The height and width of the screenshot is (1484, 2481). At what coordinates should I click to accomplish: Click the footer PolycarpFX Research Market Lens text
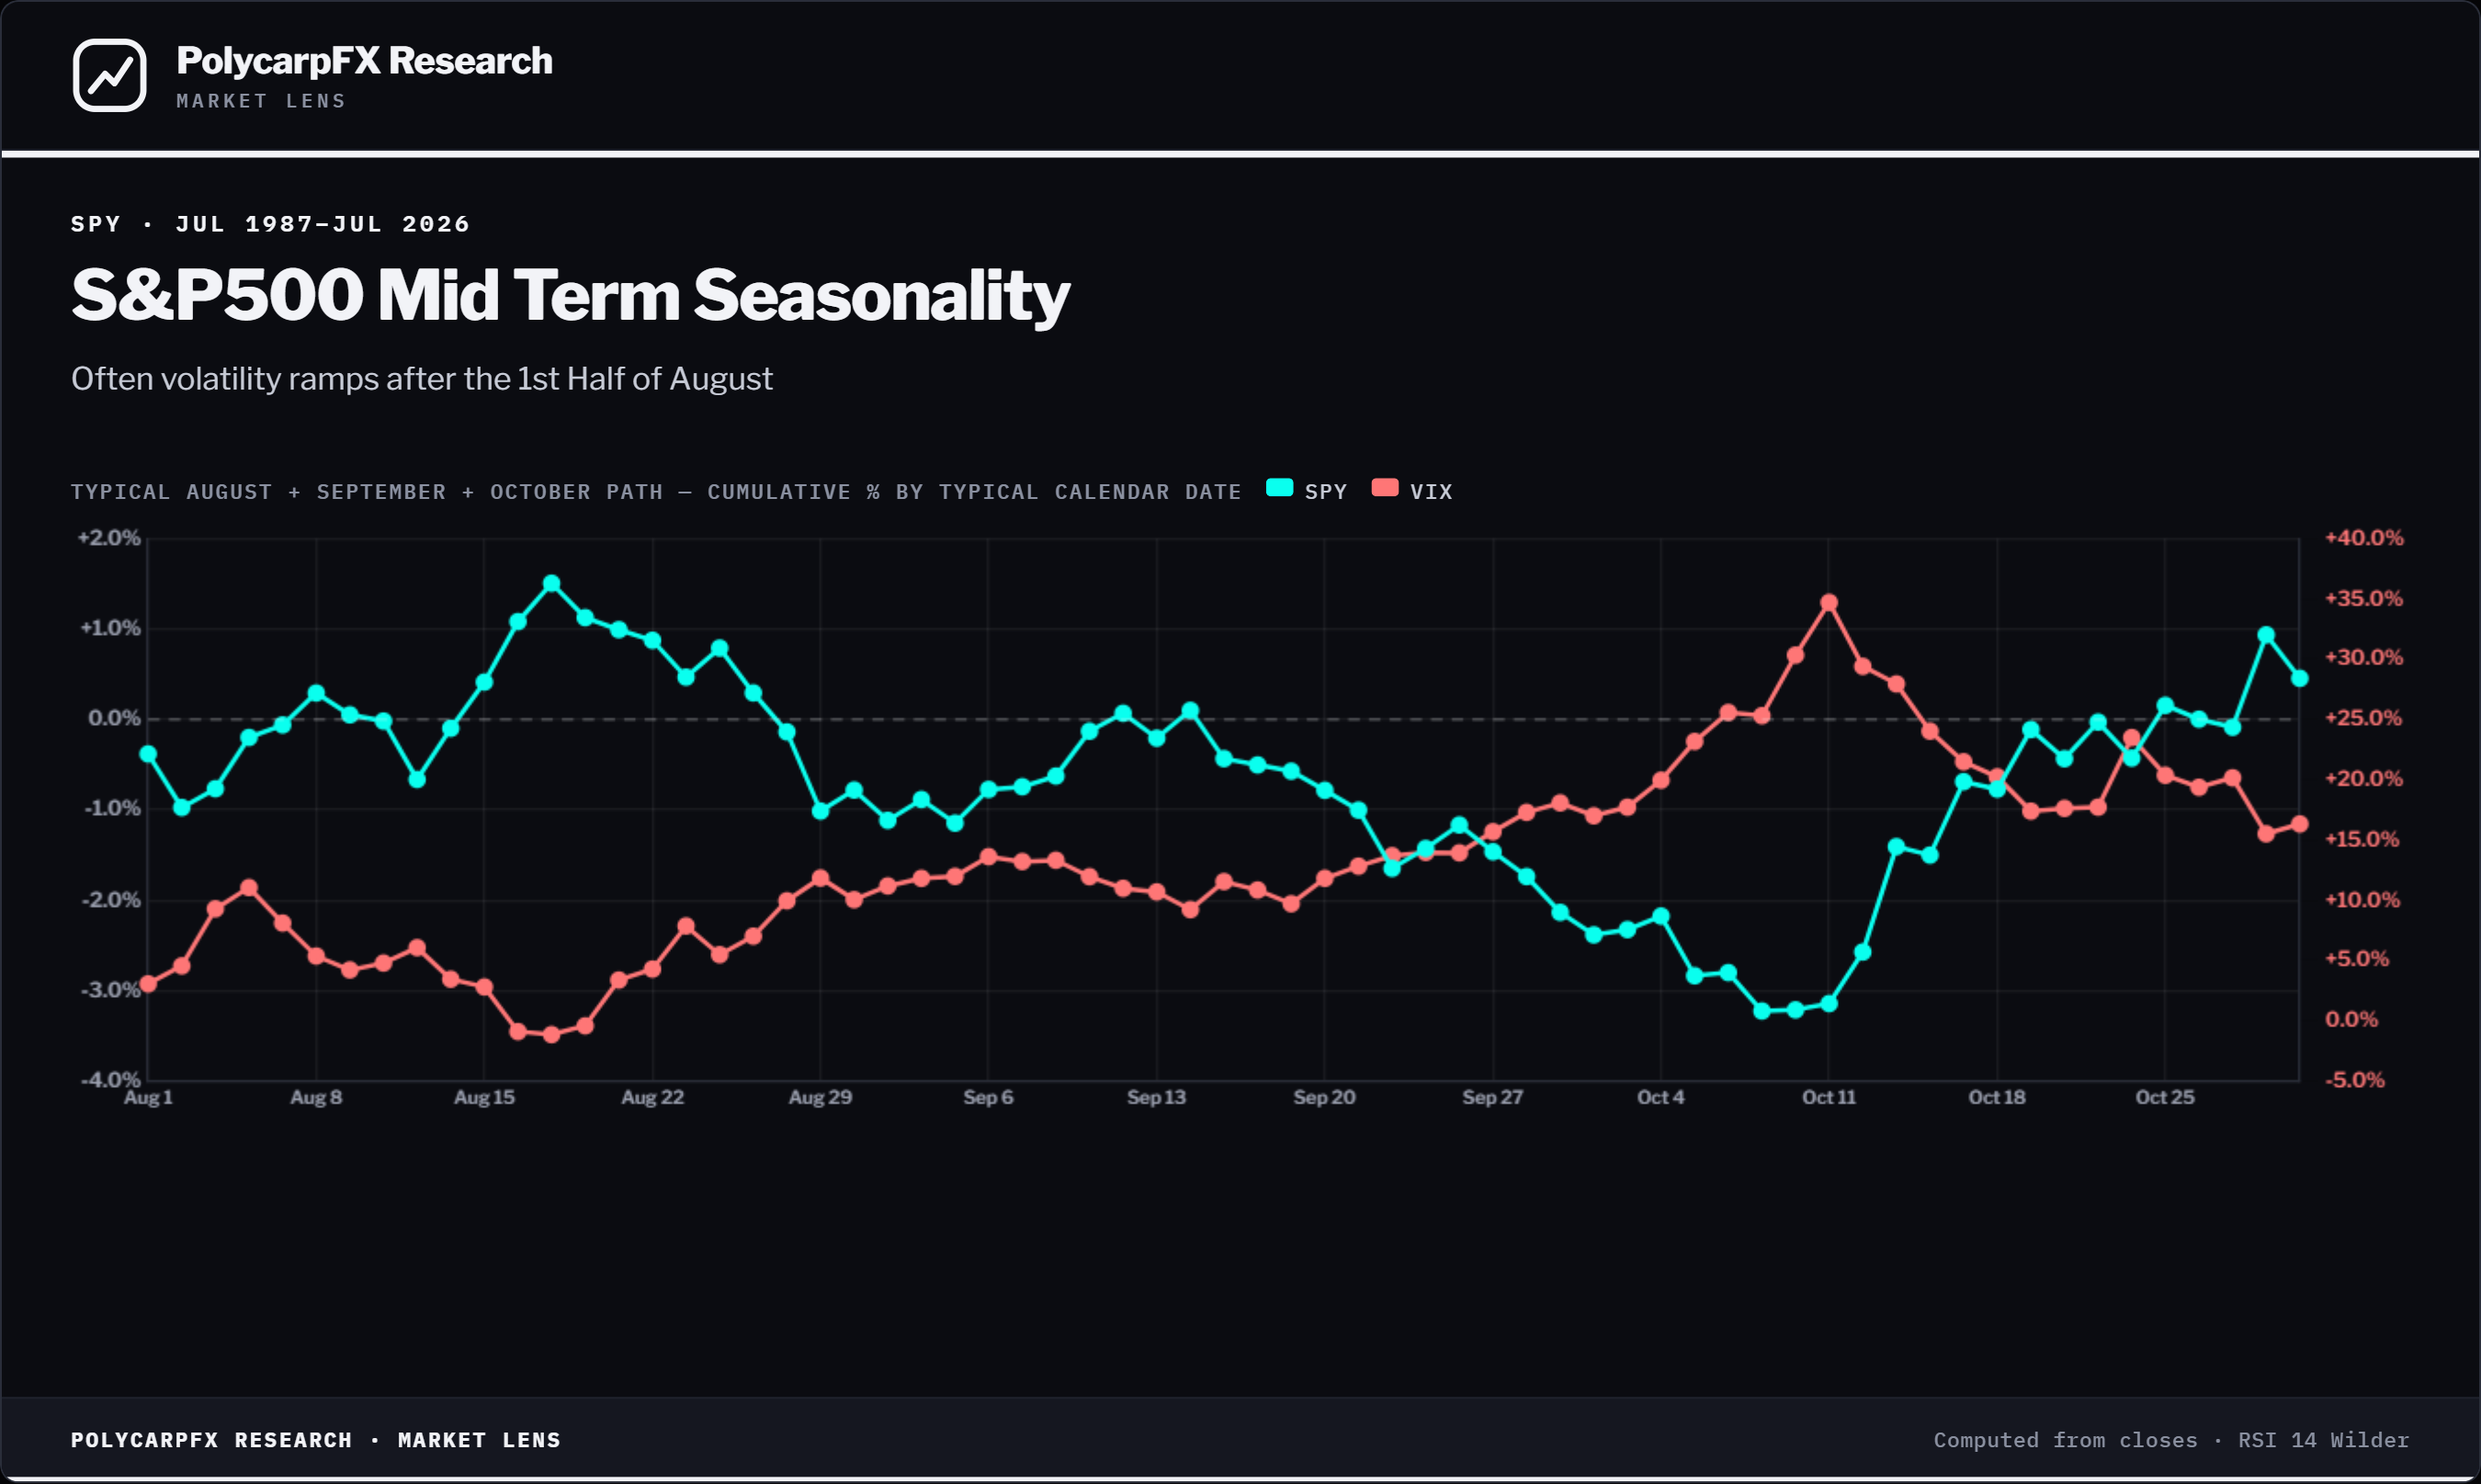click(x=316, y=1440)
